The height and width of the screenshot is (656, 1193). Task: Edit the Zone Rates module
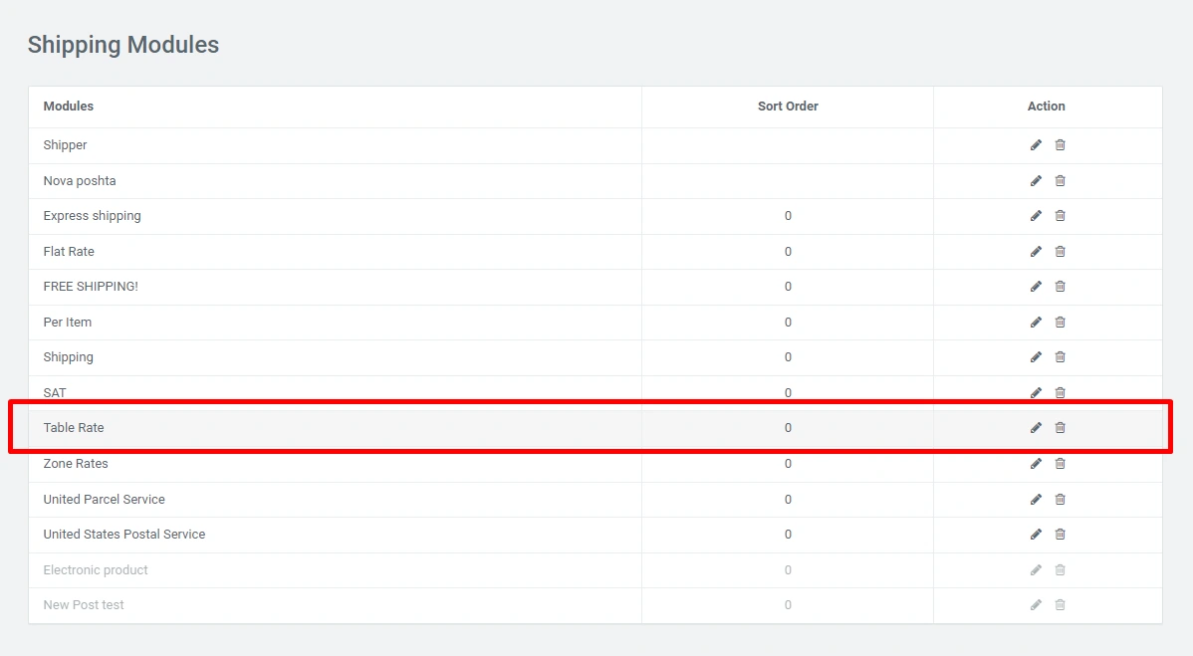point(1036,464)
